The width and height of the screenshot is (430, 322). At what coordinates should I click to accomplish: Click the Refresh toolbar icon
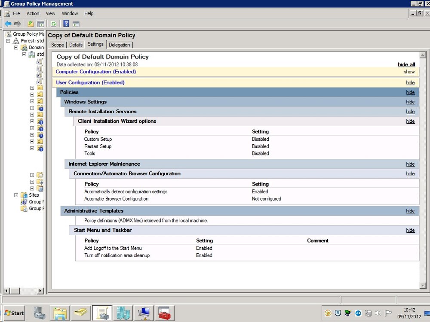tap(53, 24)
